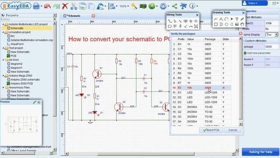Click the green share icon
Viewport: 280px width, 158px height.
[x=175, y=6]
